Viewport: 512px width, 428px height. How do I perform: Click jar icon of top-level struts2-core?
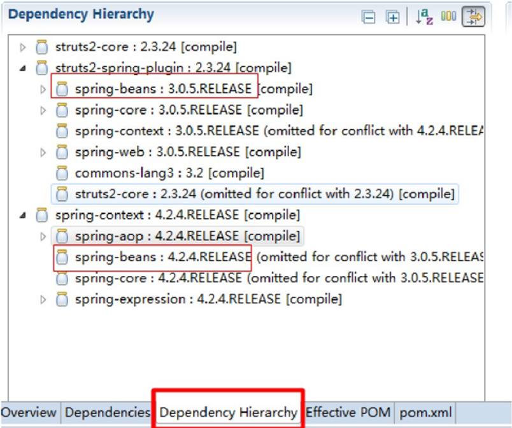point(42,47)
